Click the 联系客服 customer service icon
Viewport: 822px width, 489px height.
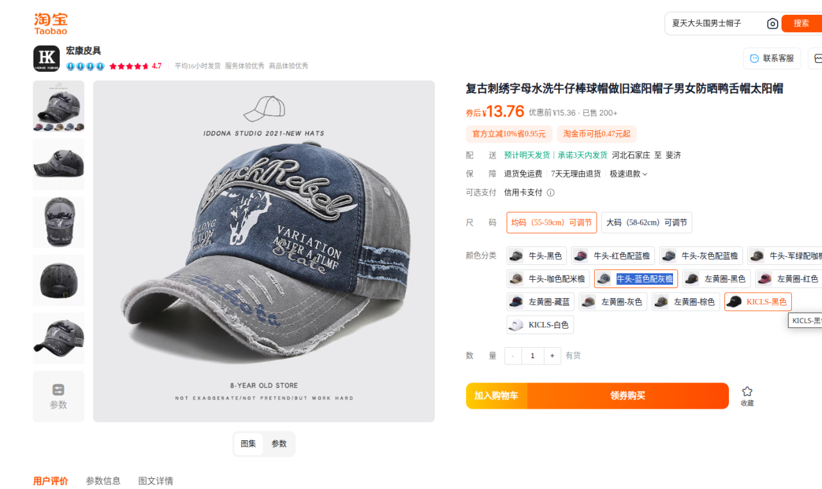coord(754,58)
